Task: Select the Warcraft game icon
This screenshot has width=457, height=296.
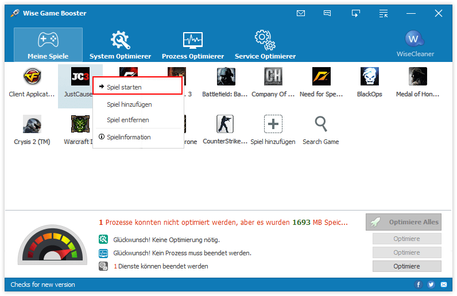Action: coord(80,124)
